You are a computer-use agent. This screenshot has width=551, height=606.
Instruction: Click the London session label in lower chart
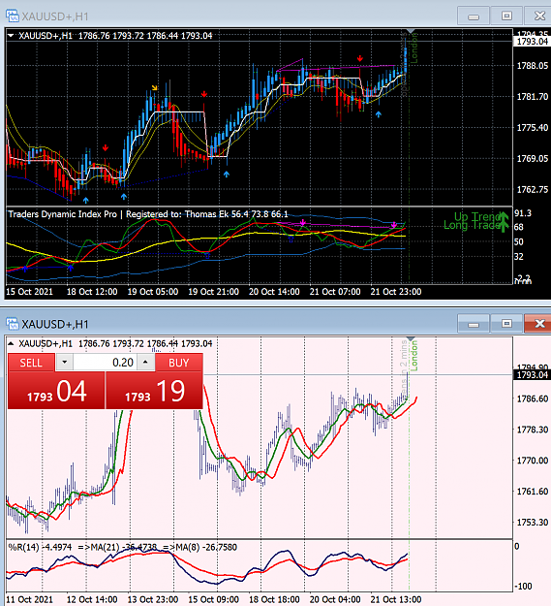point(413,356)
